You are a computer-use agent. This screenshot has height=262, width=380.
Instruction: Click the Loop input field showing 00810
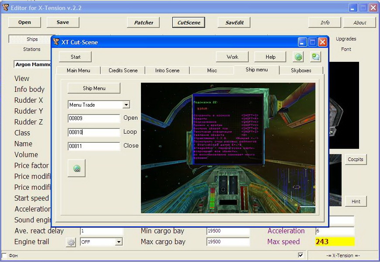94,132
